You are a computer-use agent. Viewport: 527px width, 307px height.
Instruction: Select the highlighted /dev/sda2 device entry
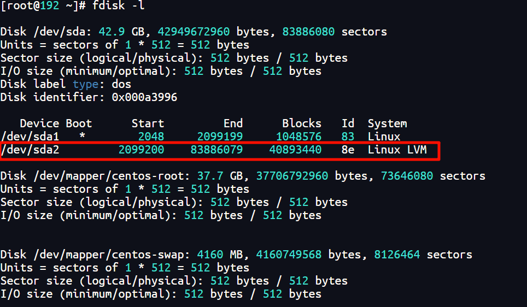30,150
